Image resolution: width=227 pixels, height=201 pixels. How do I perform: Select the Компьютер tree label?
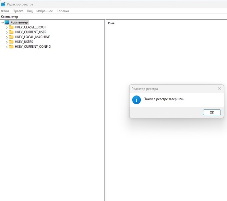click(x=19, y=22)
